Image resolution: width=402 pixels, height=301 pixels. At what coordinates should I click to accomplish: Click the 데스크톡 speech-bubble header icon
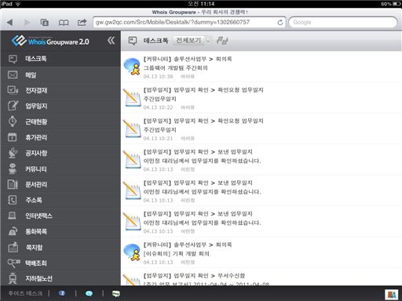tap(133, 41)
